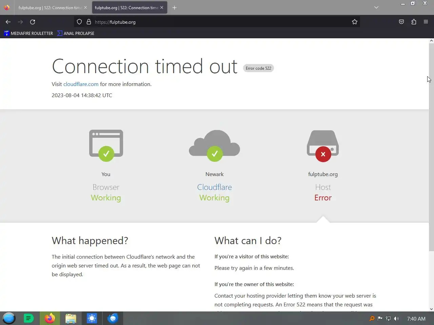Reload the current page

[33, 22]
